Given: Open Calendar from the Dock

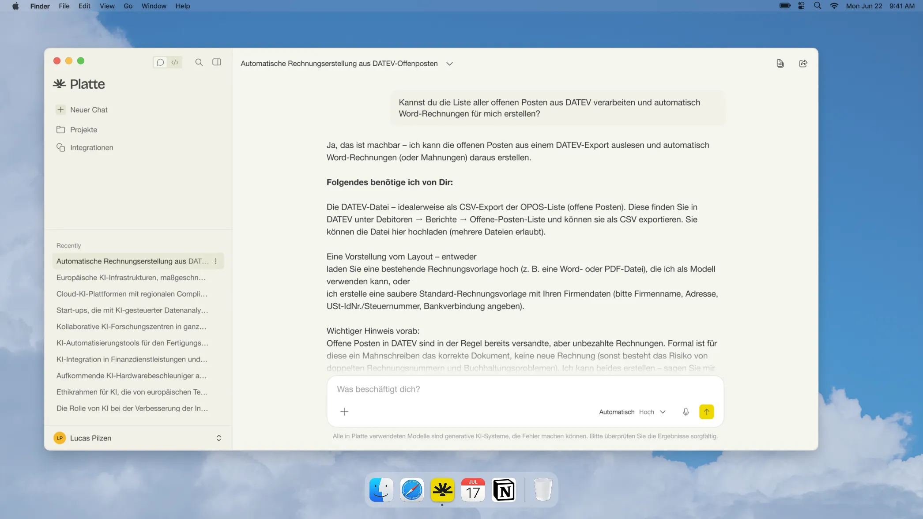Looking at the screenshot, I should 473,490.
